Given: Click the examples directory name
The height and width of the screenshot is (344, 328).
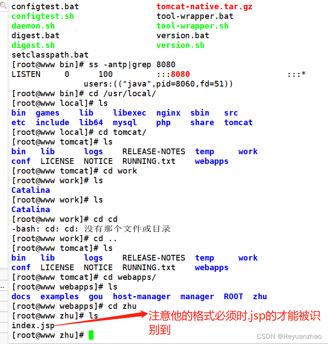Looking at the screenshot, I should pos(60,297).
